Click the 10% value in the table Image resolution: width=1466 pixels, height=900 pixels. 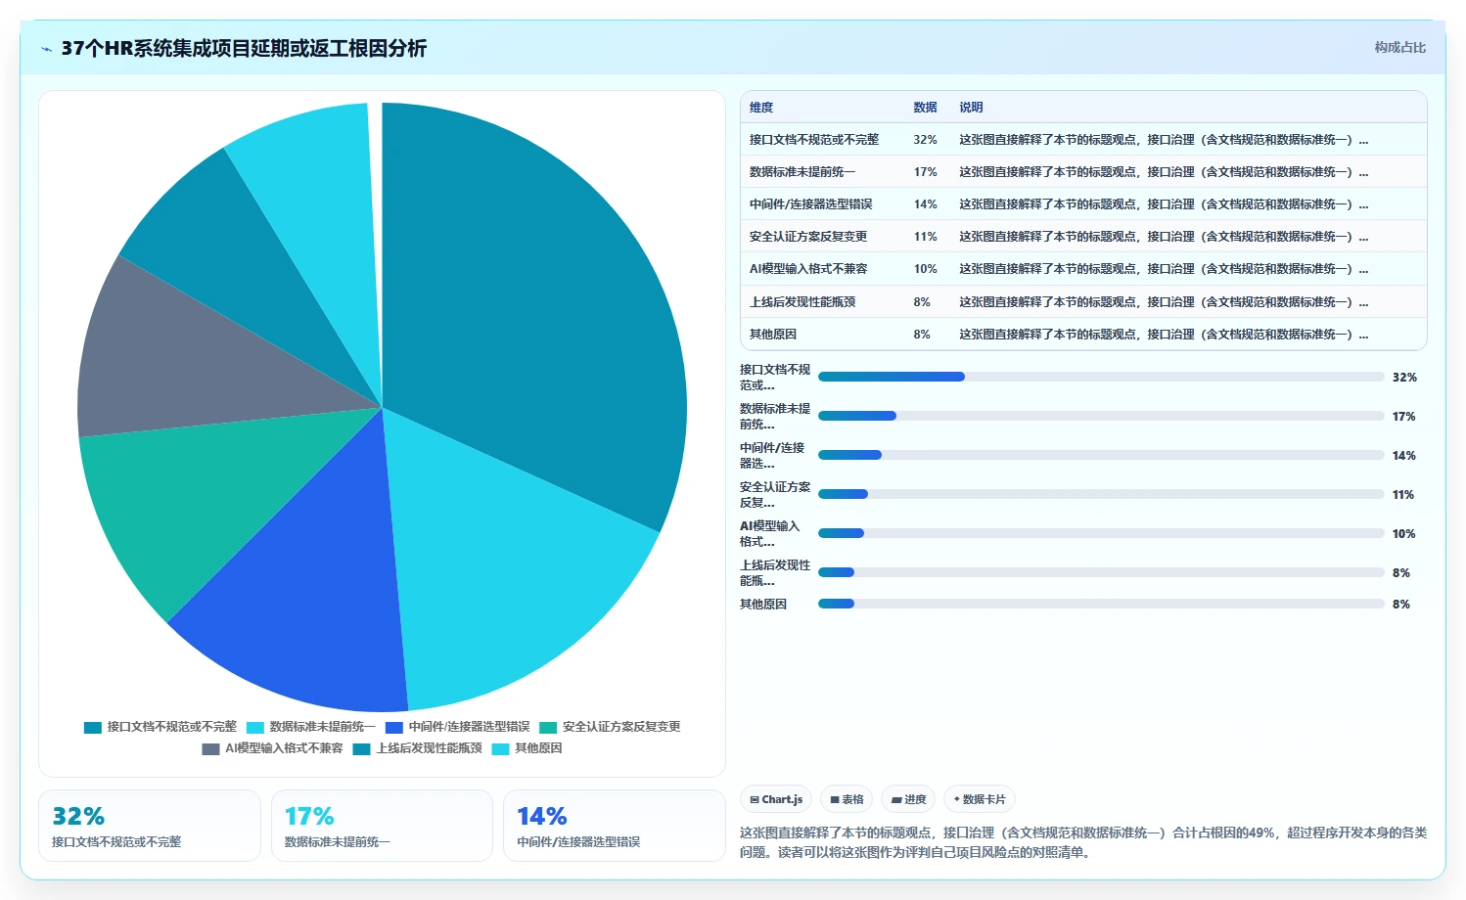pos(925,269)
